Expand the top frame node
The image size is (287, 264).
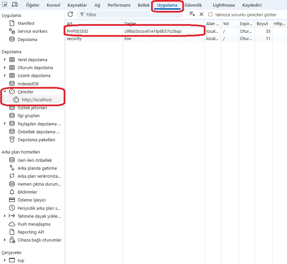coord(5,260)
